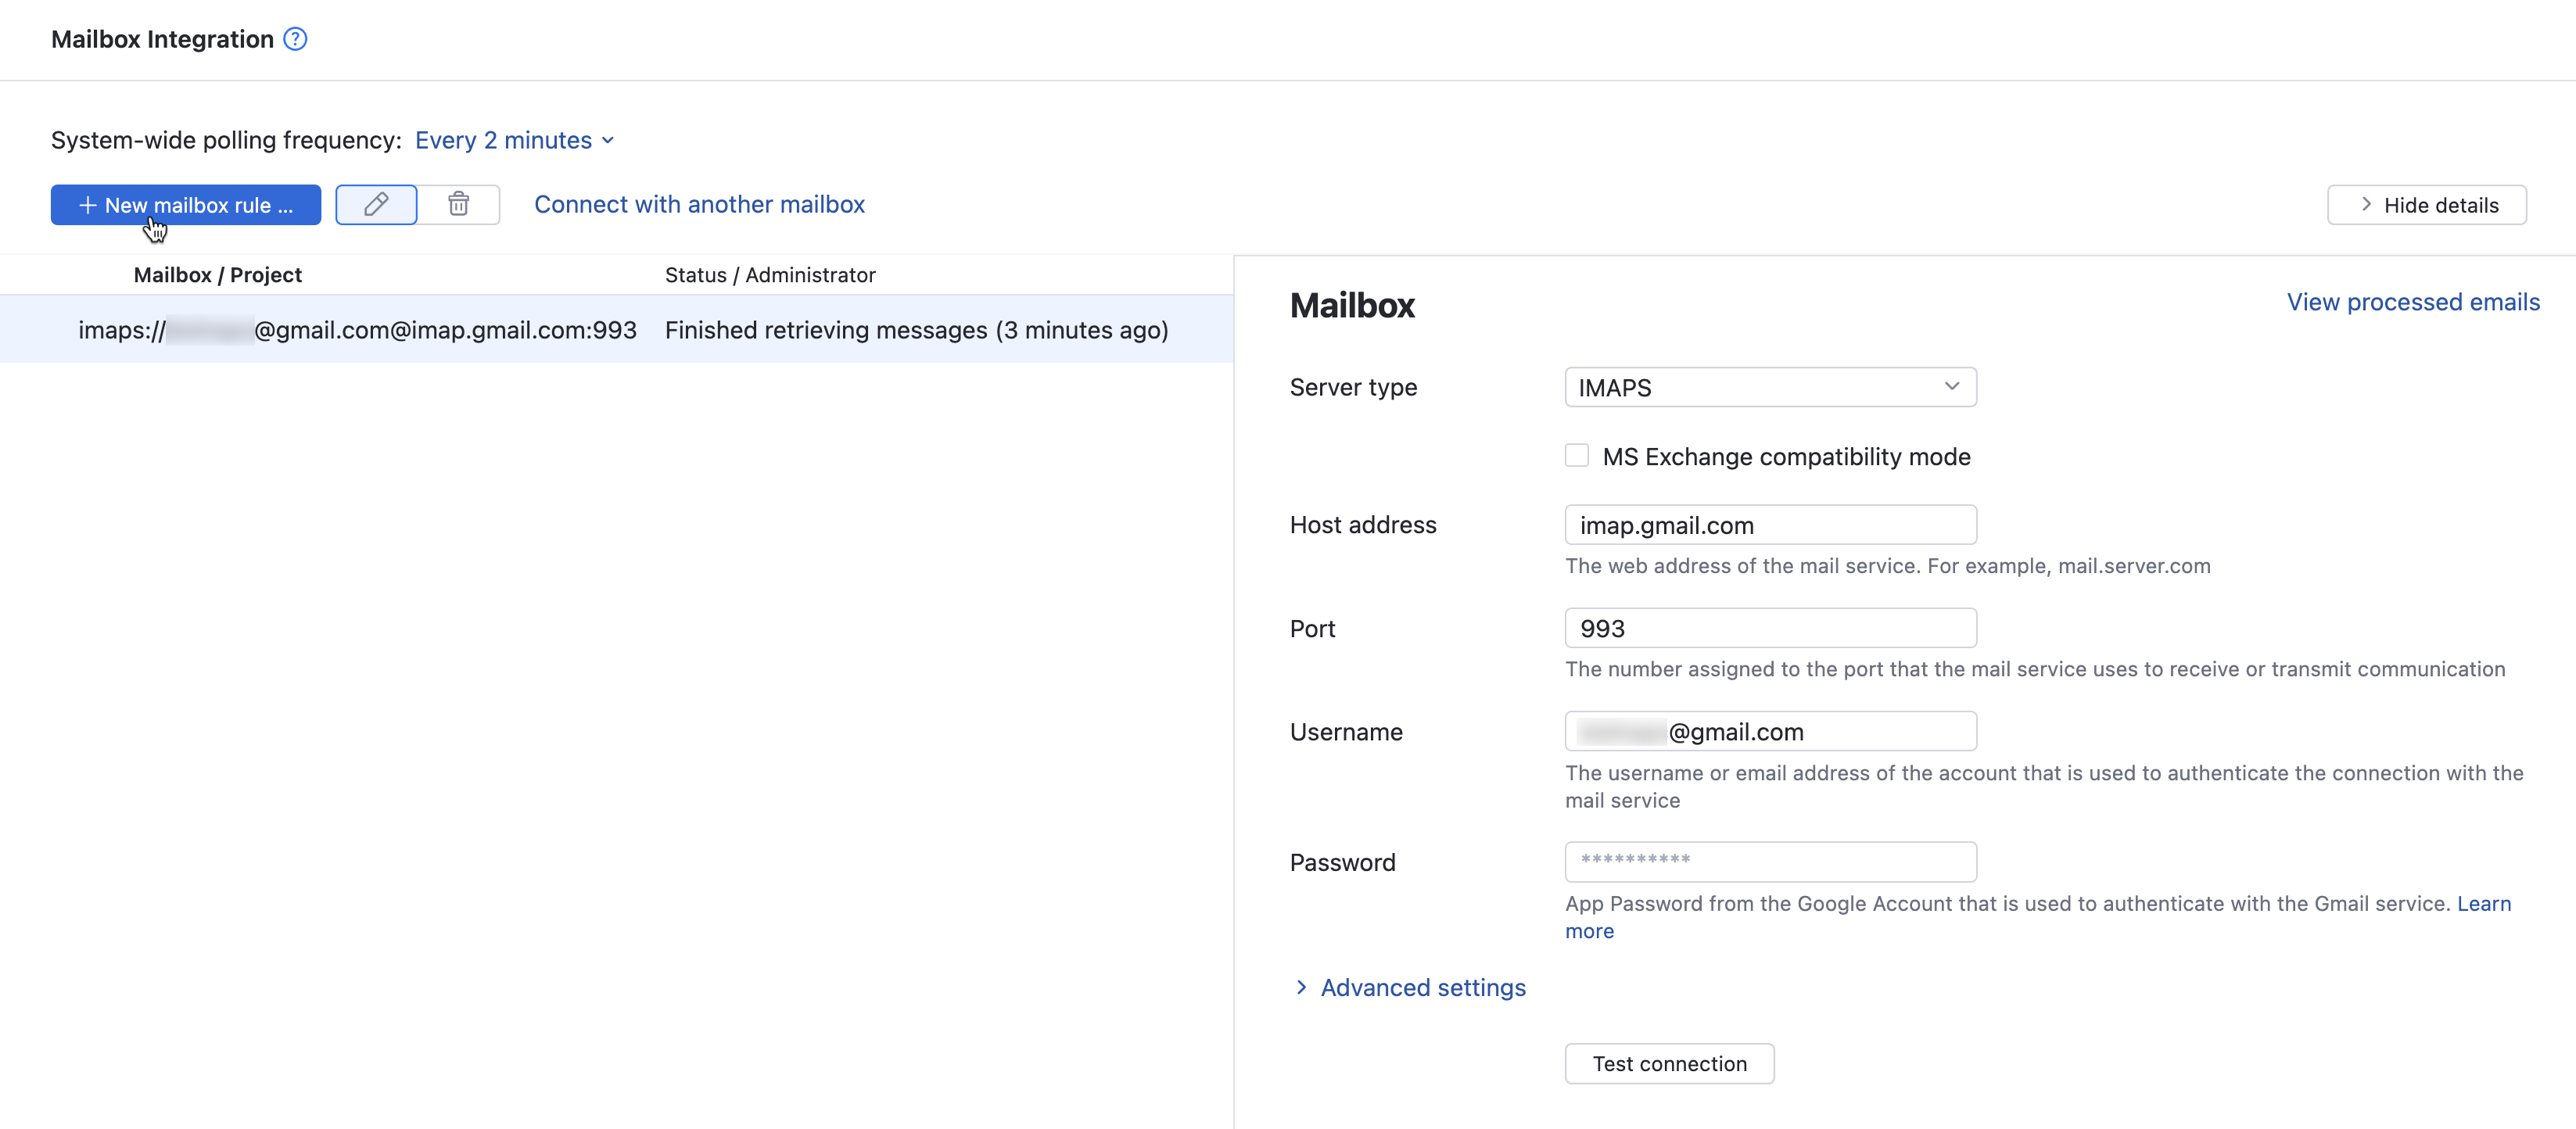Click the Mailbox / Project column header
This screenshot has height=1129, width=2576.
217,275
